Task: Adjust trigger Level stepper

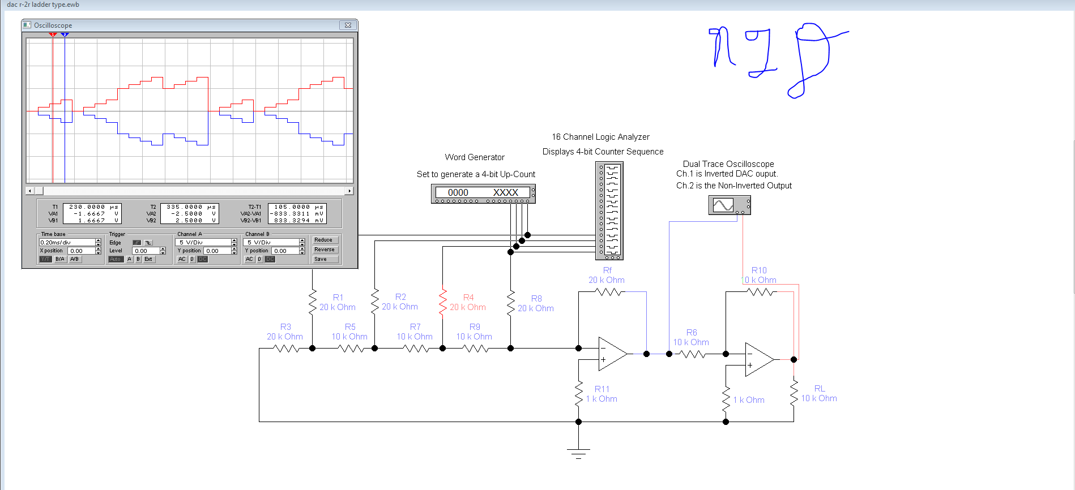Action: click(163, 251)
